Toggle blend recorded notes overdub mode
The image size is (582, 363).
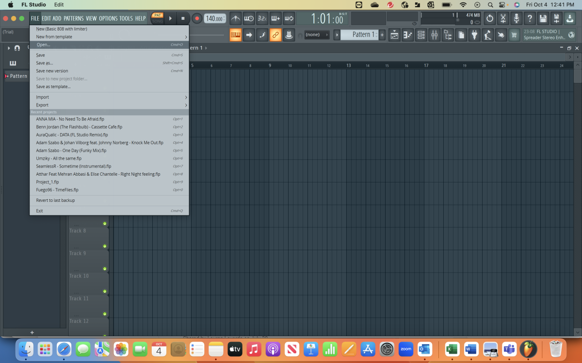coord(275,18)
